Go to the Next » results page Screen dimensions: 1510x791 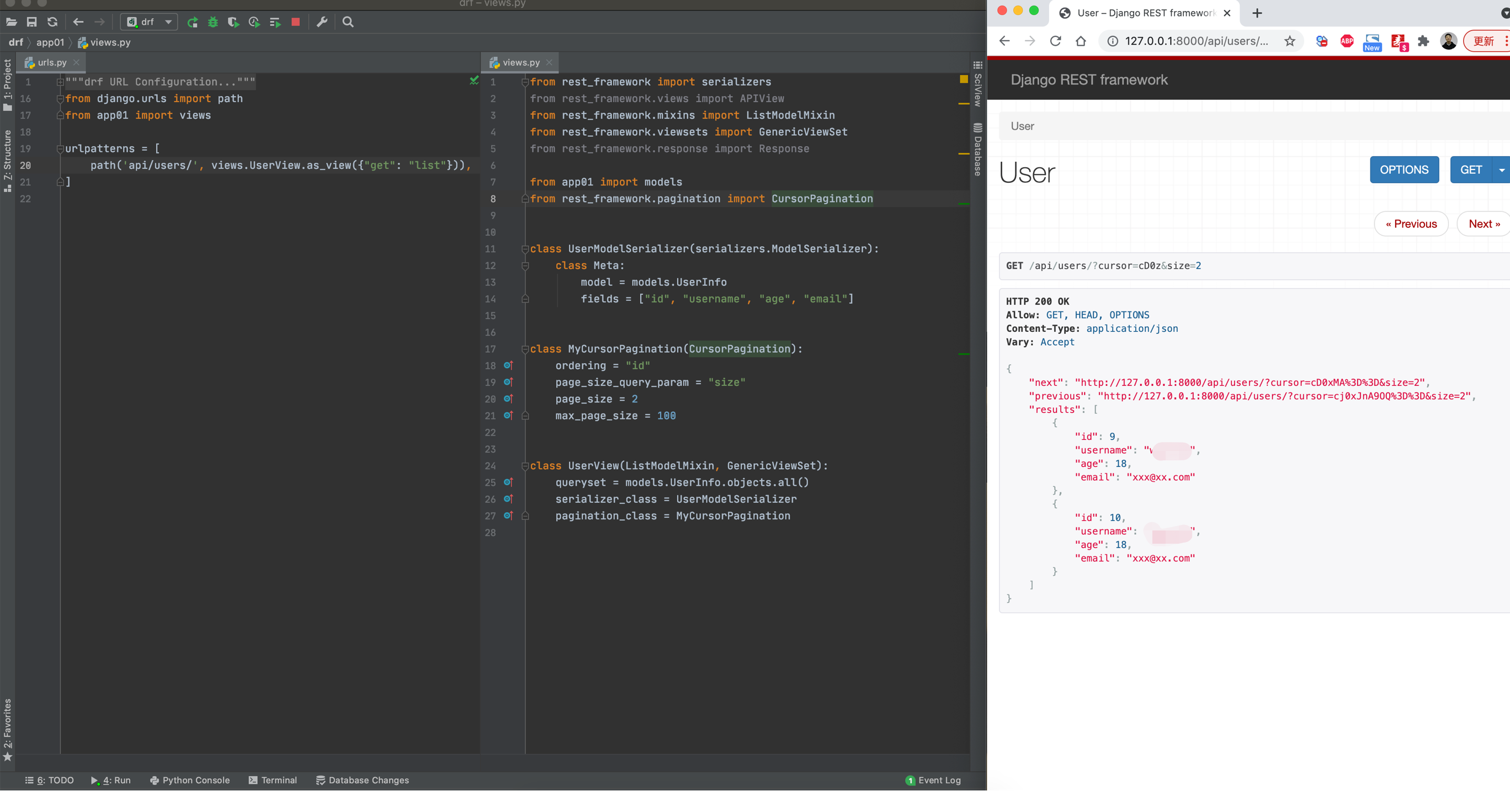pos(1483,224)
